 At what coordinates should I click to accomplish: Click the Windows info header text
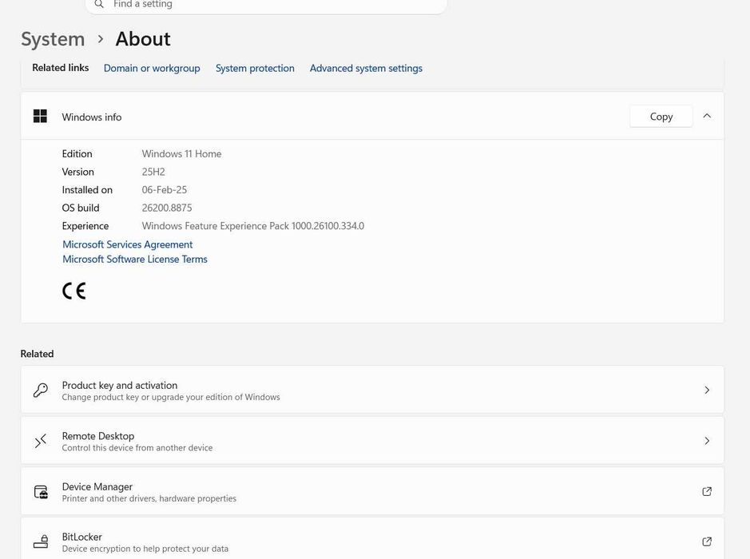[92, 117]
